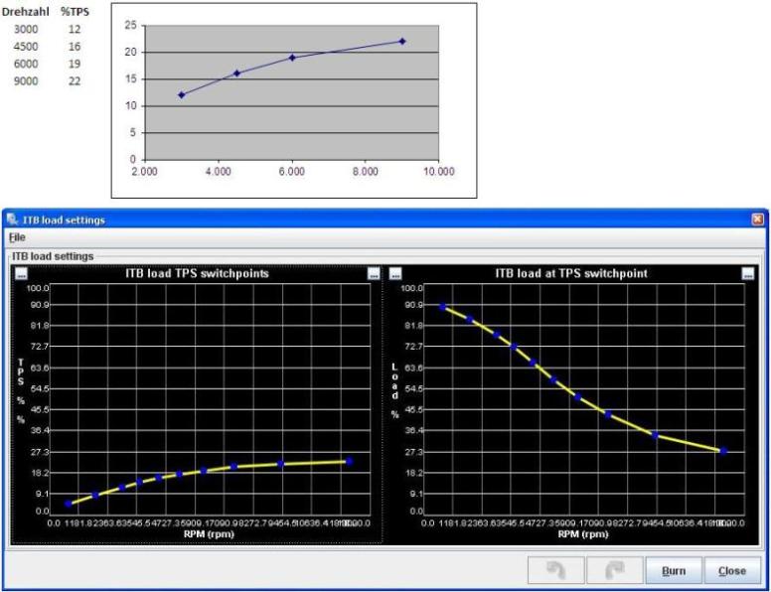
Task: Click the 3000 rpm data point in top chart
Action: (x=182, y=95)
